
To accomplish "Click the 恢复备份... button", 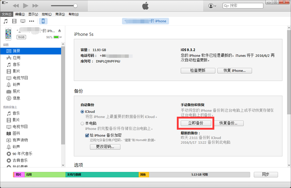I will [x=228, y=123].
